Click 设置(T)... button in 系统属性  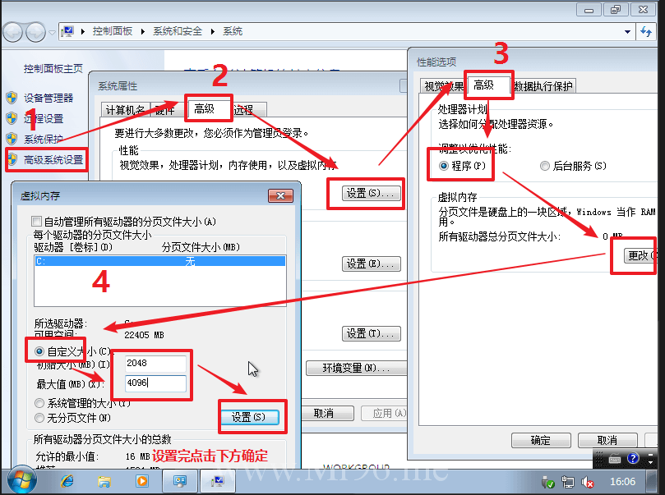(371, 333)
